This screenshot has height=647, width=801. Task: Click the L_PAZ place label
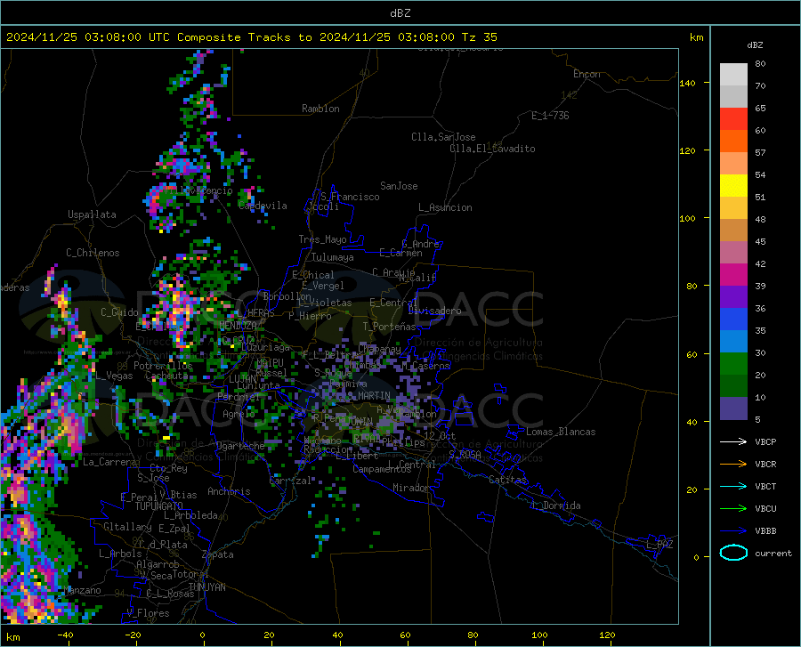[x=659, y=545]
